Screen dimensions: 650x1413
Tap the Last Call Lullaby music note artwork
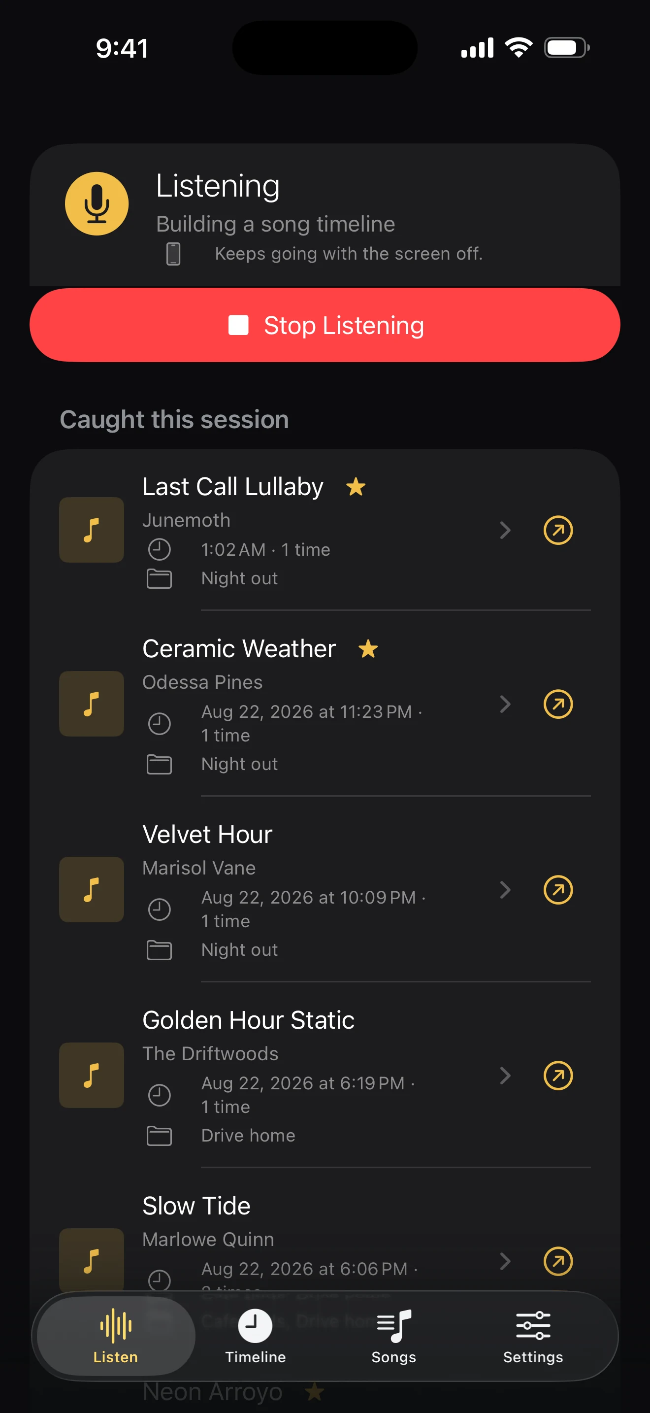click(x=92, y=530)
